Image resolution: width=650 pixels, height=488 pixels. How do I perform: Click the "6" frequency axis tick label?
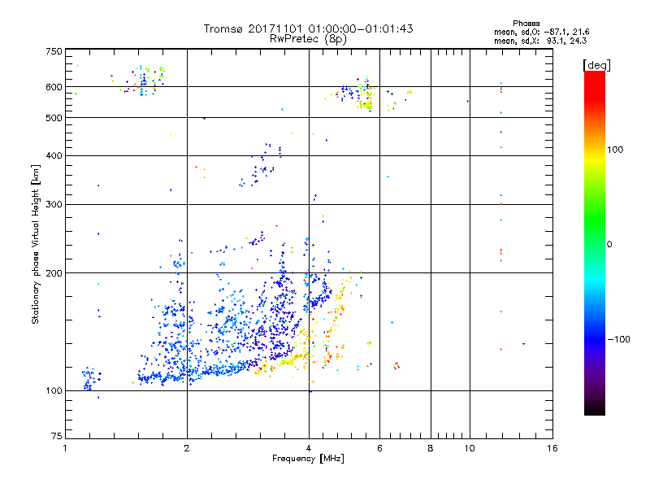click(x=379, y=448)
